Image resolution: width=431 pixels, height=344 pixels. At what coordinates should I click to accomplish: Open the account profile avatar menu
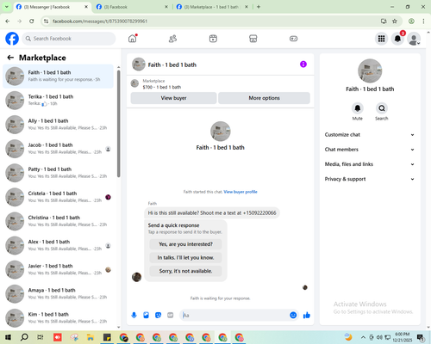(414, 39)
